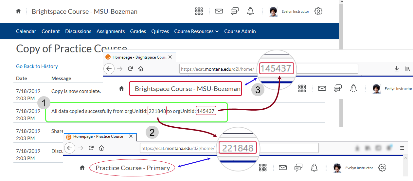Open Assignments in the navbar
This screenshot has height=181, width=413.
[x=111, y=31]
